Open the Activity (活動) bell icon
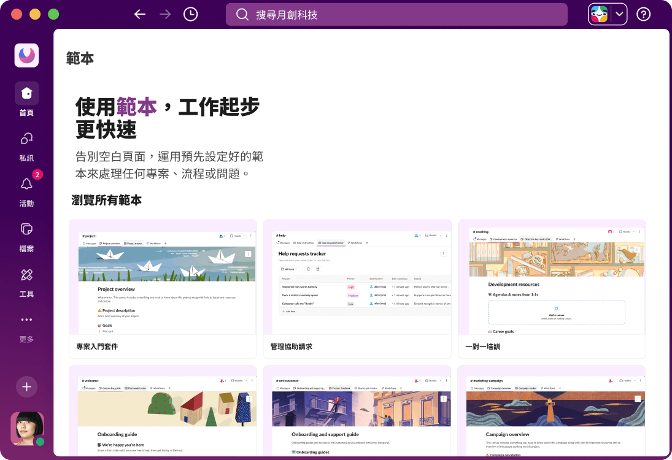Viewport: 672px width, 460px height. 27,184
